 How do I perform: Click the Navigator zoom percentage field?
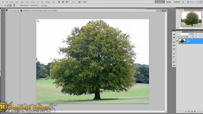click(x=179, y=28)
